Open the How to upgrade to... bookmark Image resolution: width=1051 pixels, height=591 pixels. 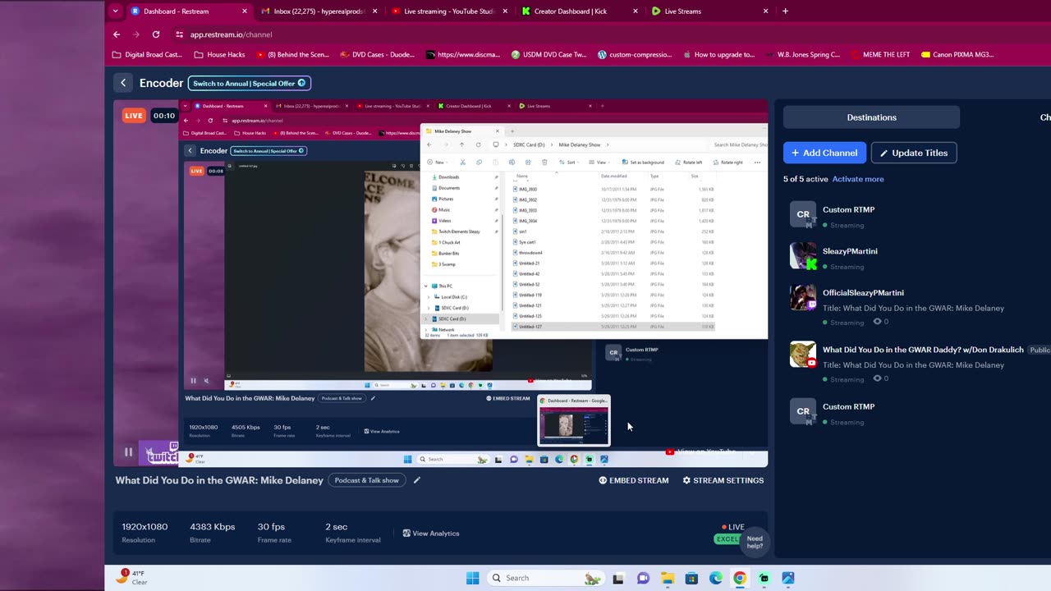point(718,55)
